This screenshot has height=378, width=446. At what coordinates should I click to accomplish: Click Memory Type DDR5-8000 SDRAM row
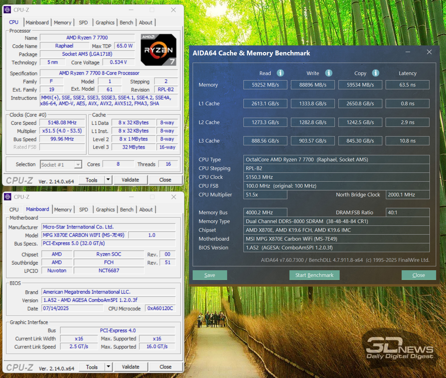(x=337, y=221)
